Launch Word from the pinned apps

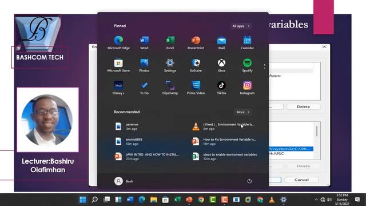point(144,43)
